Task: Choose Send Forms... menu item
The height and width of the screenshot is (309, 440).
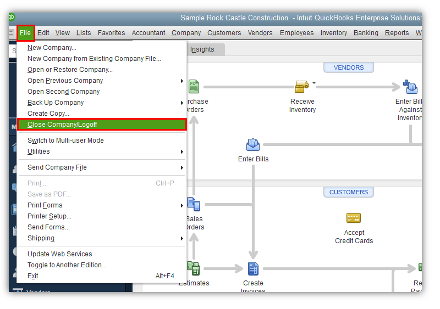Action: tap(102, 227)
